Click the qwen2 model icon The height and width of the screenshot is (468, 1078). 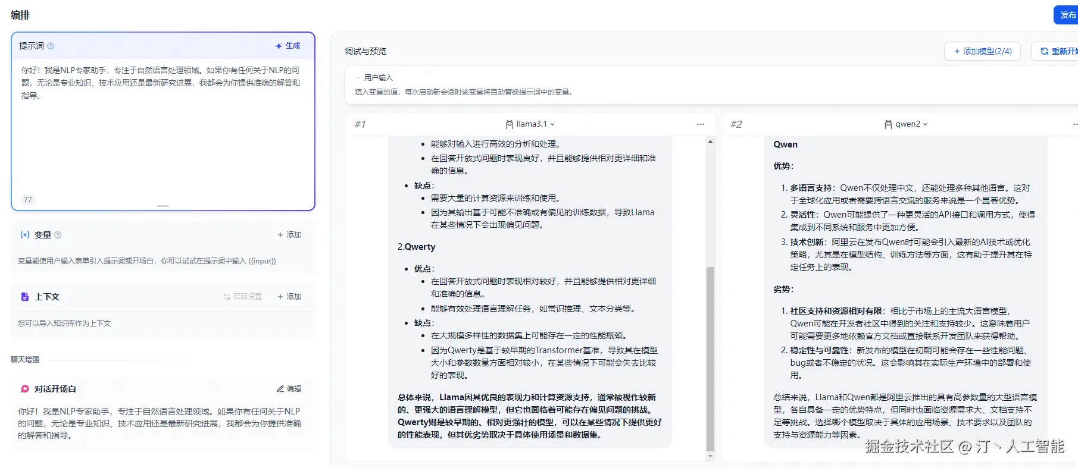pos(889,124)
